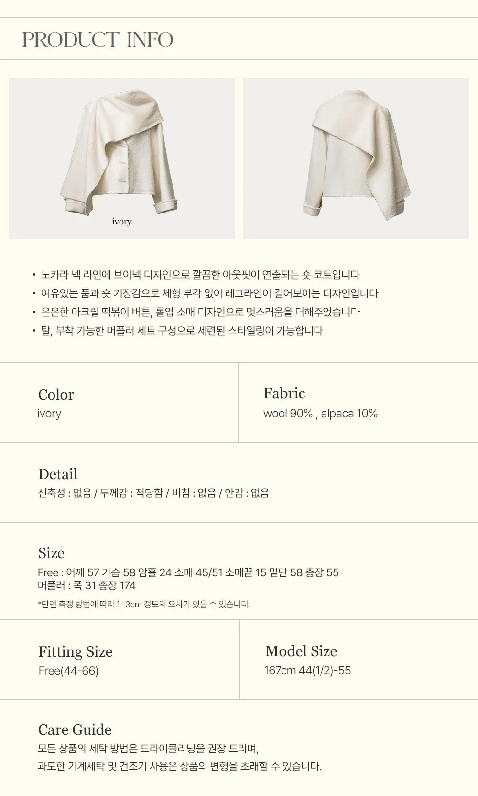Click the first bullet about 노카라 넥 라인
This screenshot has width=478, height=796.
[200, 275]
